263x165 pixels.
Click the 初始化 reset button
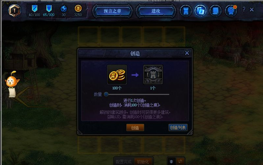(x=143, y=162)
